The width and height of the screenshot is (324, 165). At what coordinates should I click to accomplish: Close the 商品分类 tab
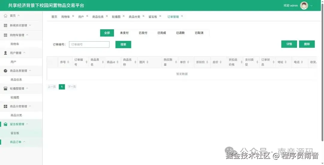(x=143, y=16)
